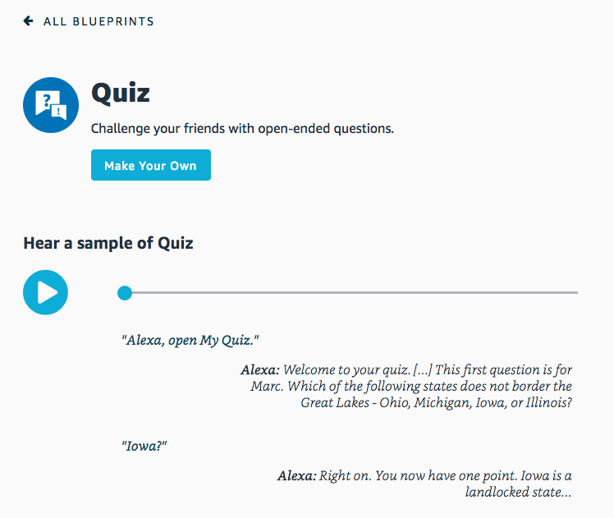Start building with Make Your Own

151,165
